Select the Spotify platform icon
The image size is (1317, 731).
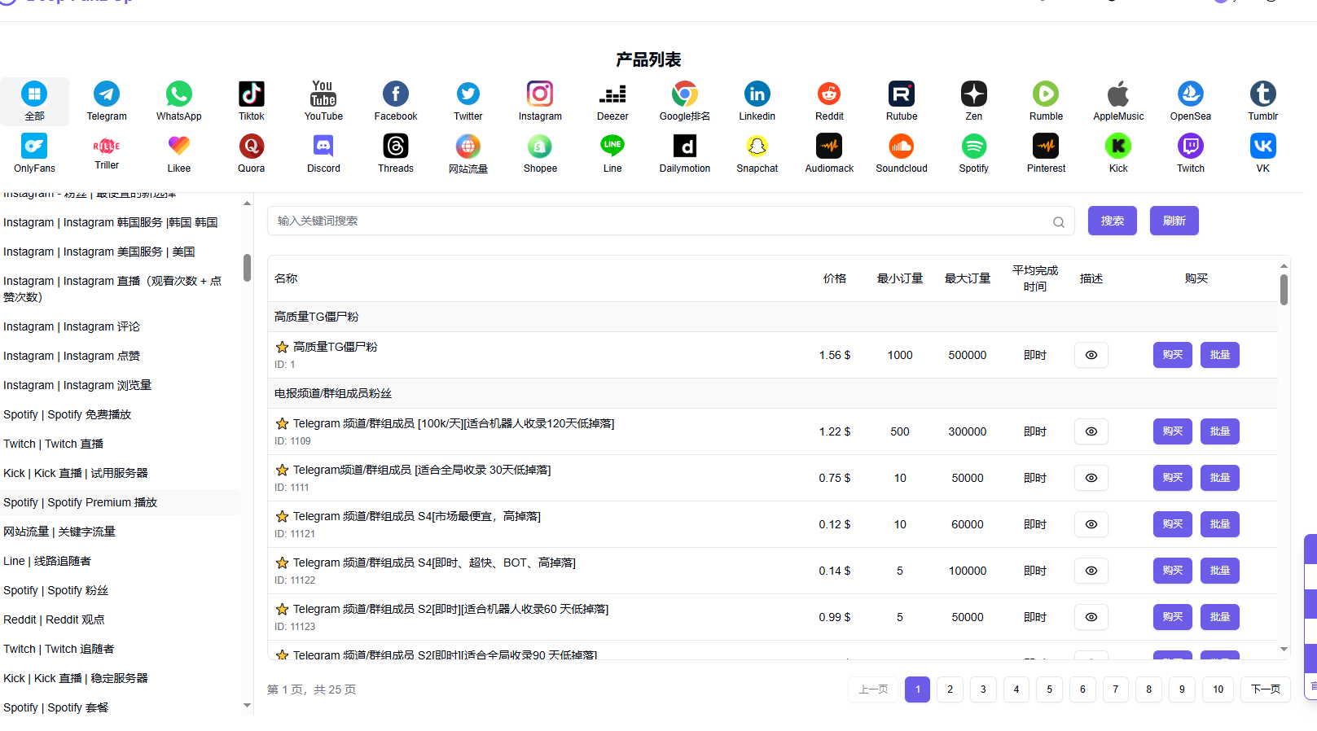(974, 146)
